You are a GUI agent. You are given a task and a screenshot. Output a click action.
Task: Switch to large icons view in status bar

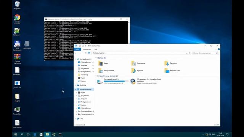[218, 125]
